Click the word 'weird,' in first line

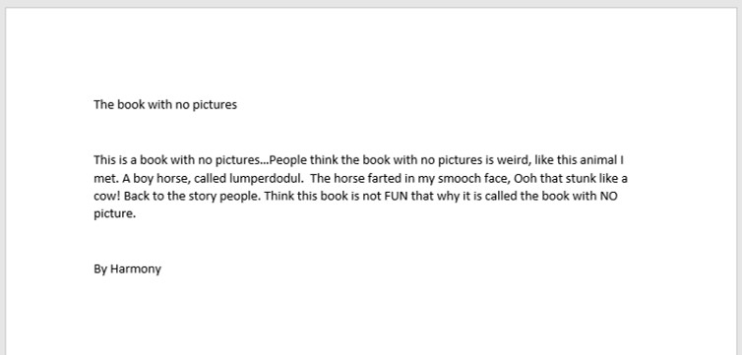[514, 160]
